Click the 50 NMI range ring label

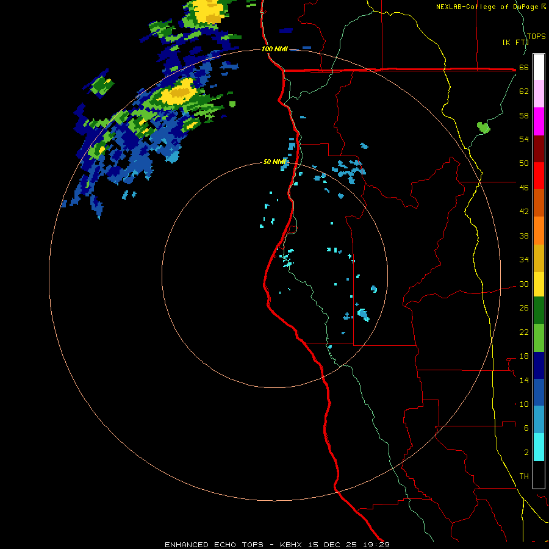pos(275,162)
